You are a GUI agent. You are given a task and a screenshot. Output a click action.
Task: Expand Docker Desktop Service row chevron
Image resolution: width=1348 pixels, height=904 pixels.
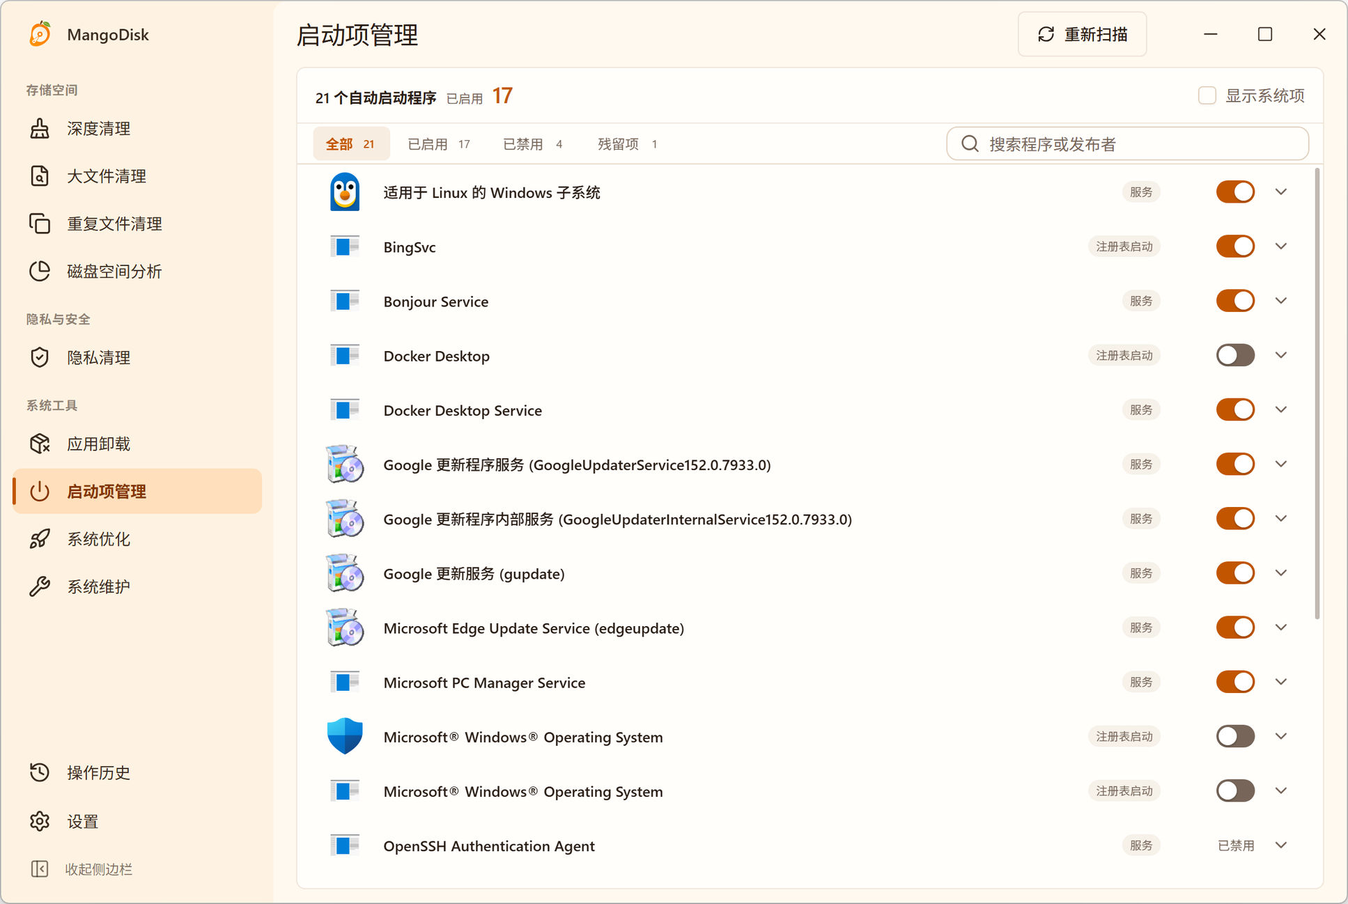1280,410
